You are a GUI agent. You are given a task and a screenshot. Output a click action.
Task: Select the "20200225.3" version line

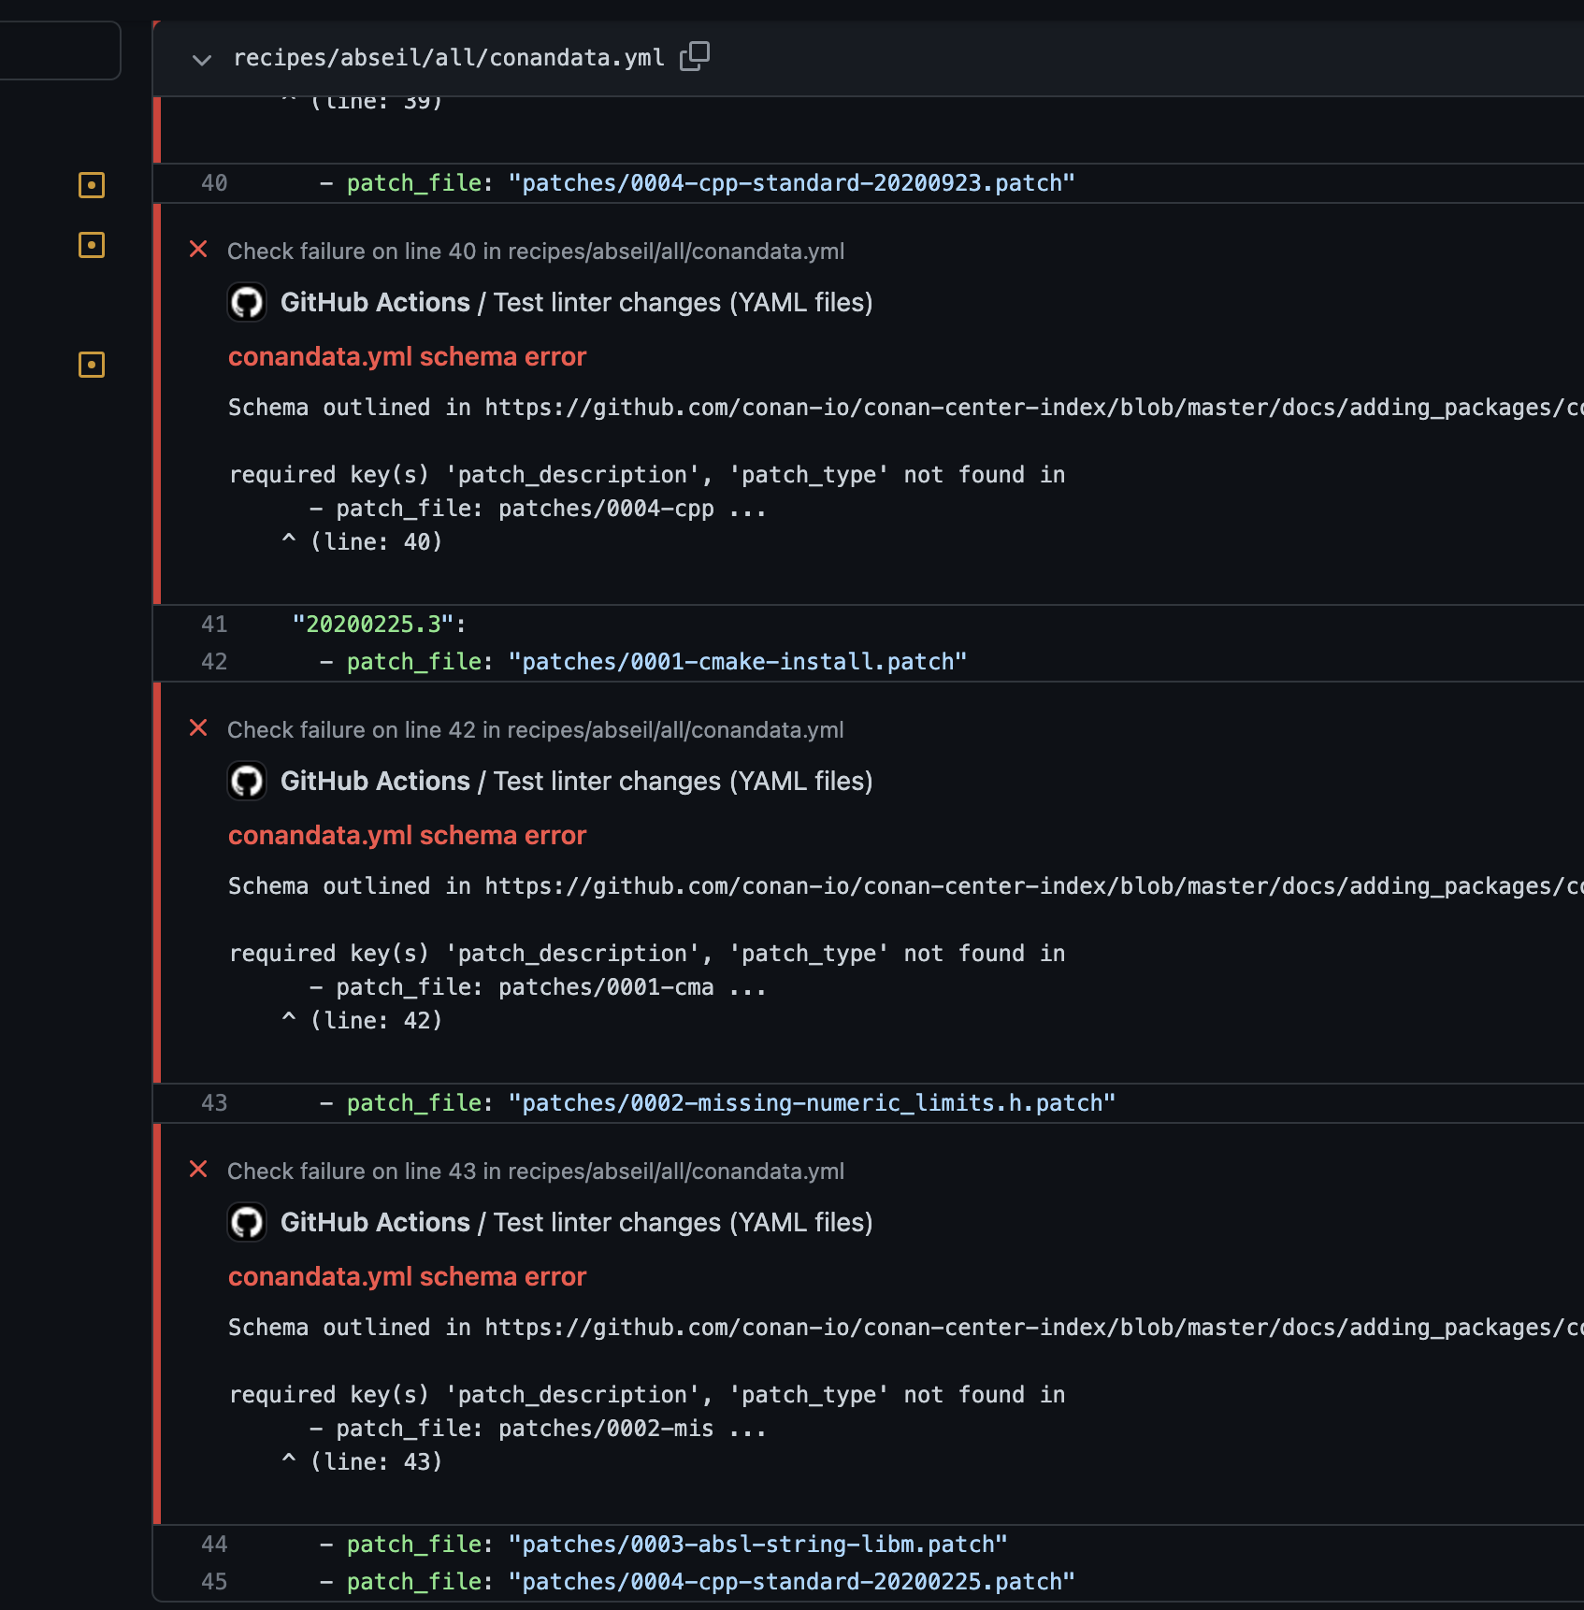point(378,624)
